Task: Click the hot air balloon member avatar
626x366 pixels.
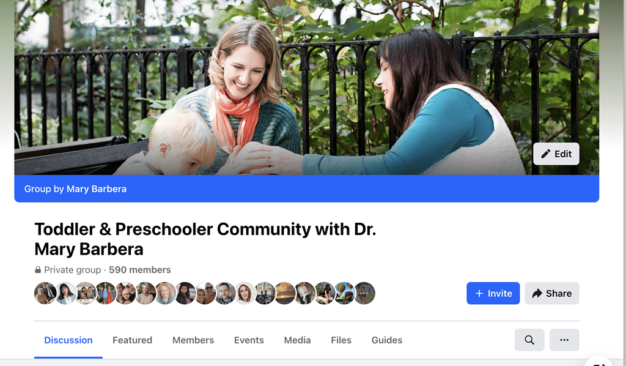Action: pyautogui.click(x=345, y=293)
